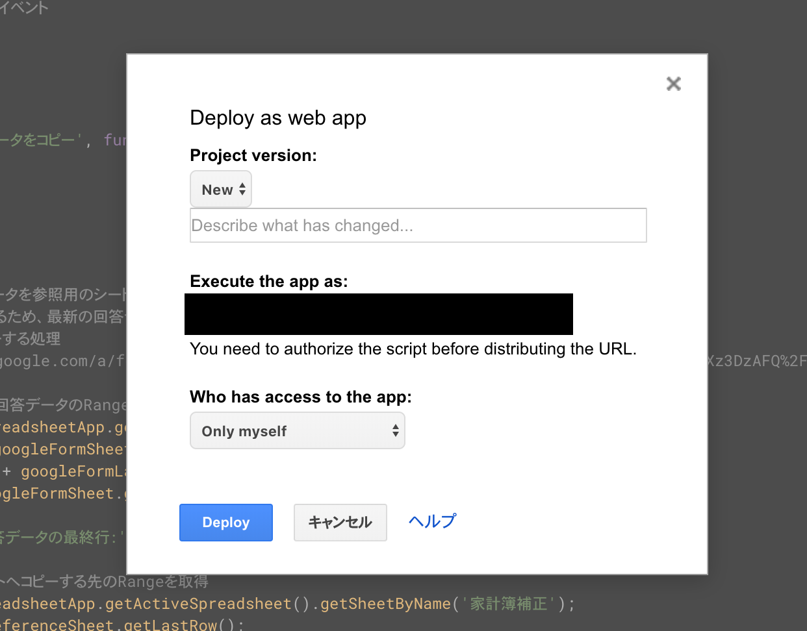The width and height of the screenshot is (807, 631).
Task: Click the キャンセル button
Action: click(x=340, y=522)
